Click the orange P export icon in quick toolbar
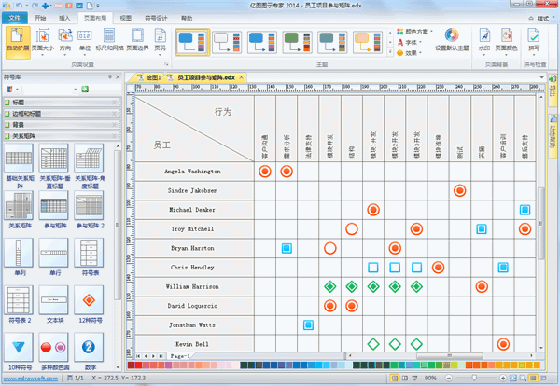Screen dimensions: 560x386 [x=68, y=6]
